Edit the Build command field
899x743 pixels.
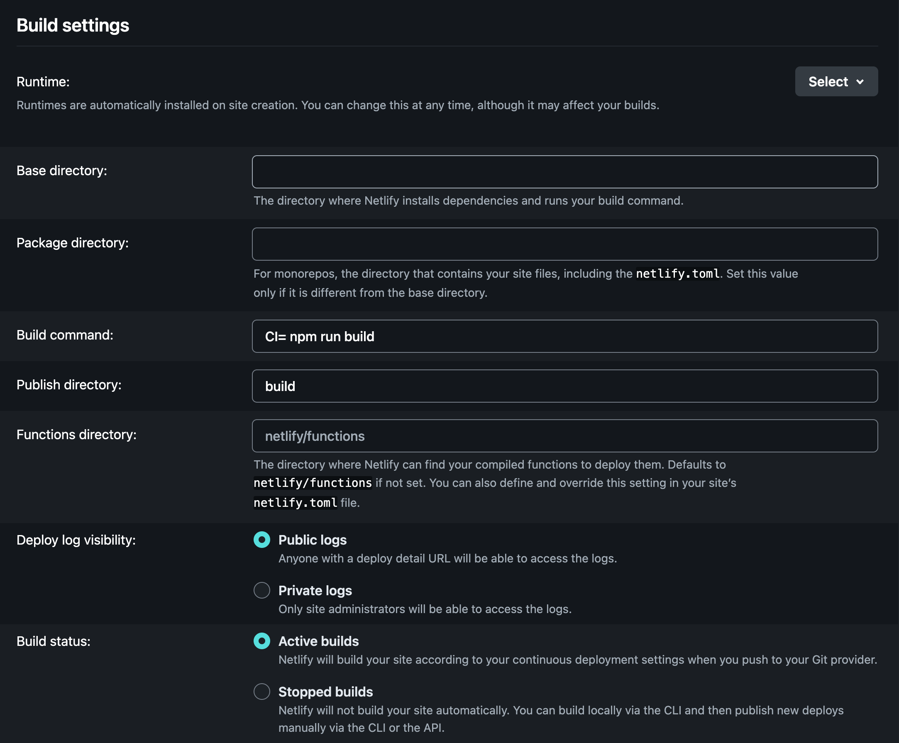point(564,336)
